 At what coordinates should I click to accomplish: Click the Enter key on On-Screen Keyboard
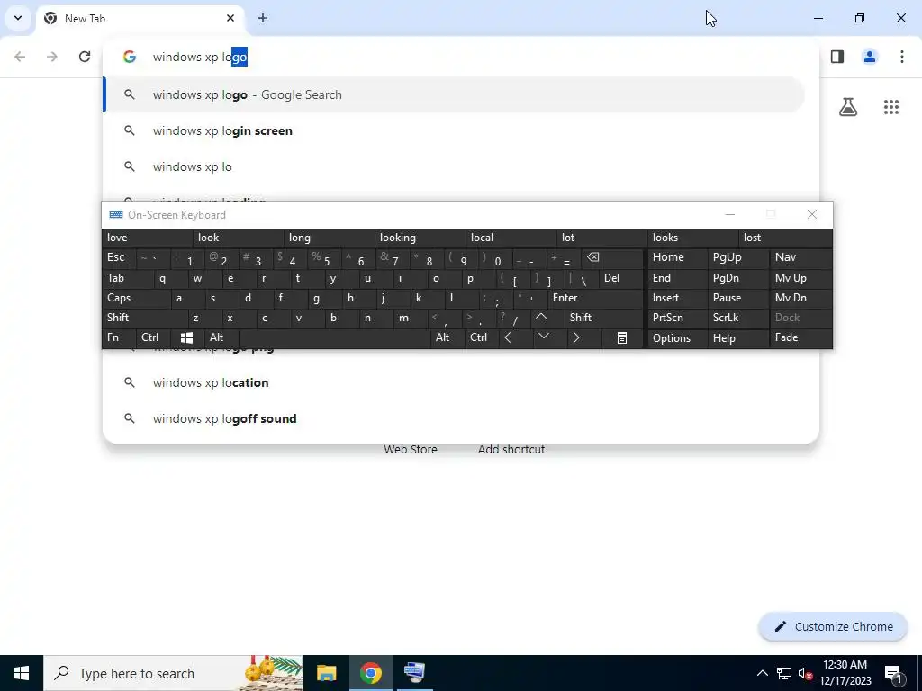[595, 298]
